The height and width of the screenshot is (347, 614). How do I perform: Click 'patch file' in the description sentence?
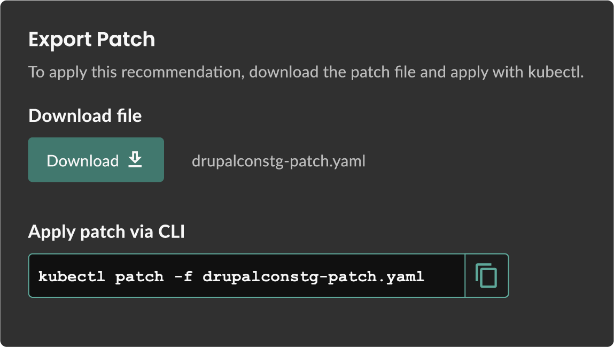click(x=383, y=72)
